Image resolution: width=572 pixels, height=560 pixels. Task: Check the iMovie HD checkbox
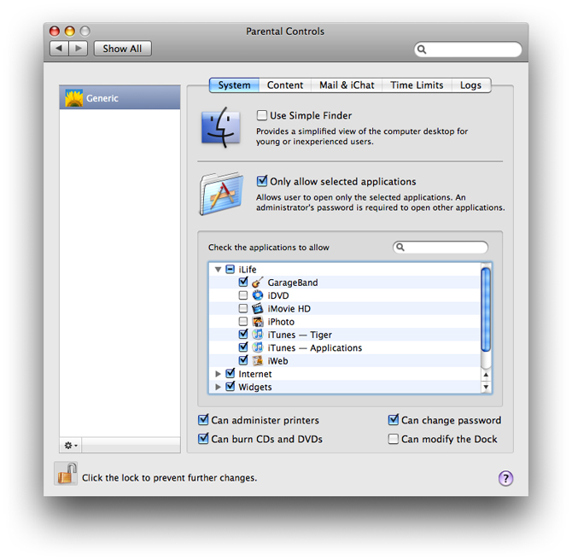tap(243, 308)
